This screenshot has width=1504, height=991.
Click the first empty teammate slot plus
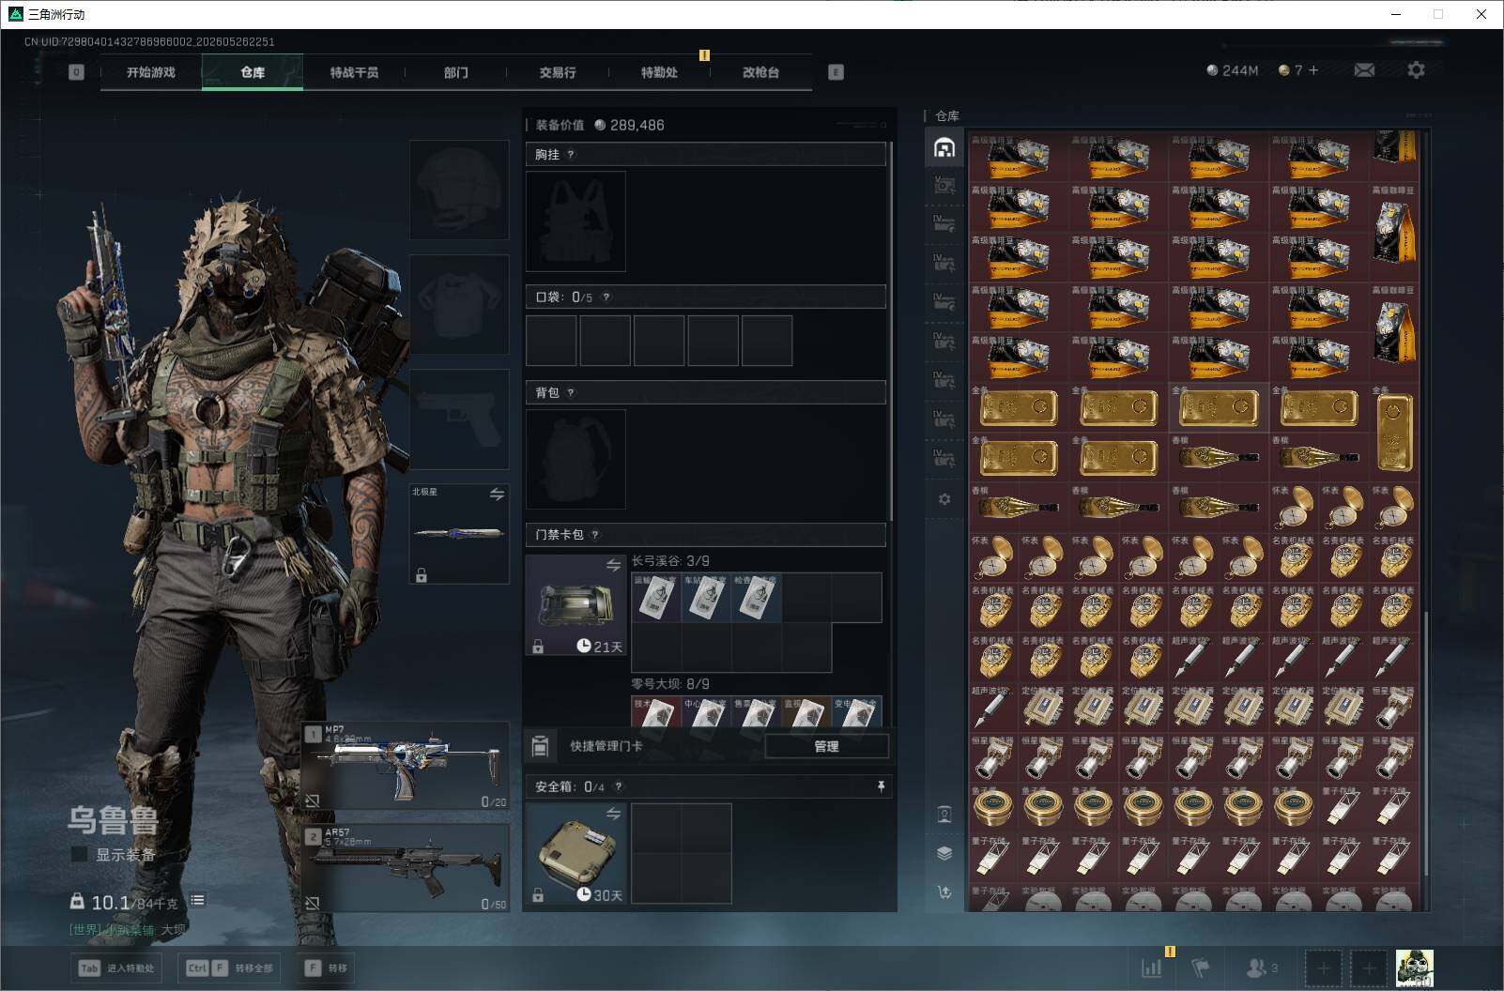pos(1324,968)
